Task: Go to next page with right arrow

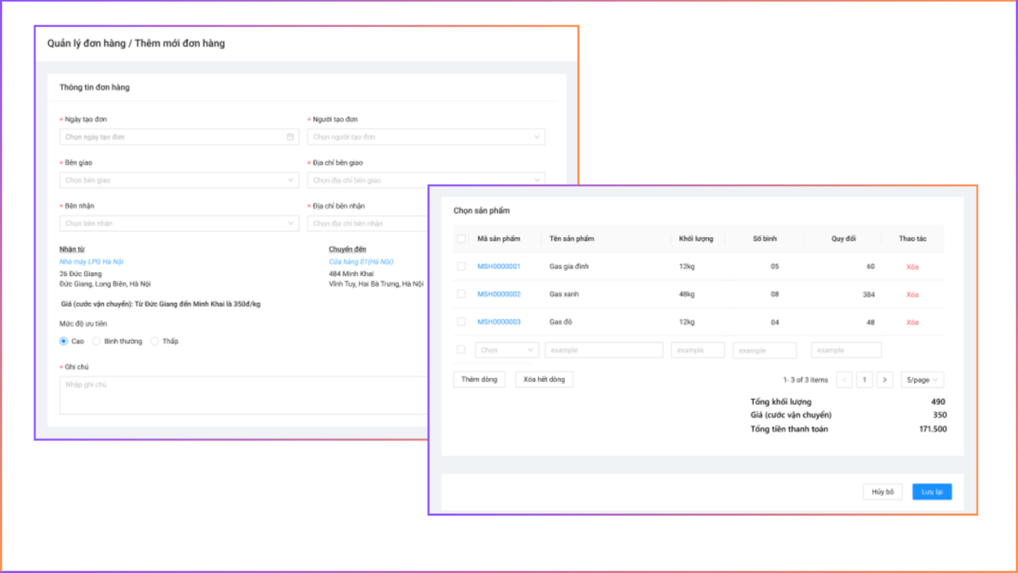Action: 885,380
